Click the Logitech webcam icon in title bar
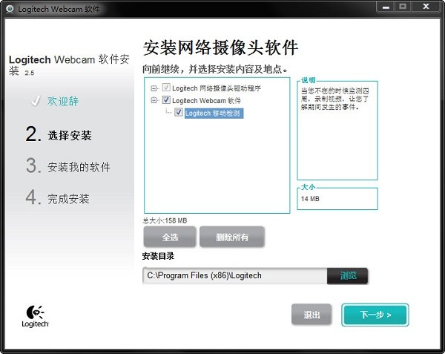 pyautogui.click(x=10, y=9)
